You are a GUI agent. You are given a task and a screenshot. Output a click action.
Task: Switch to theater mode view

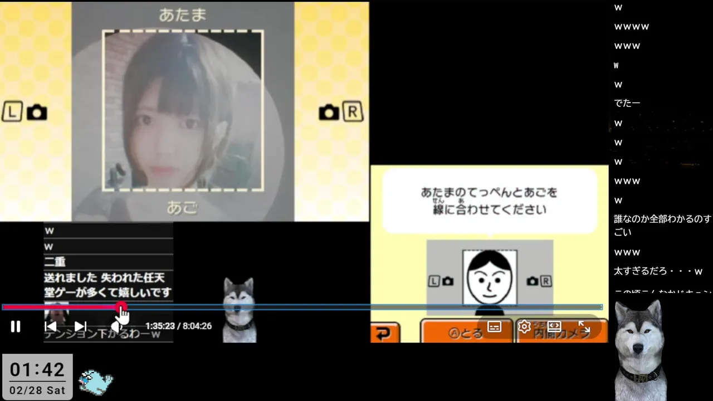[x=554, y=327]
